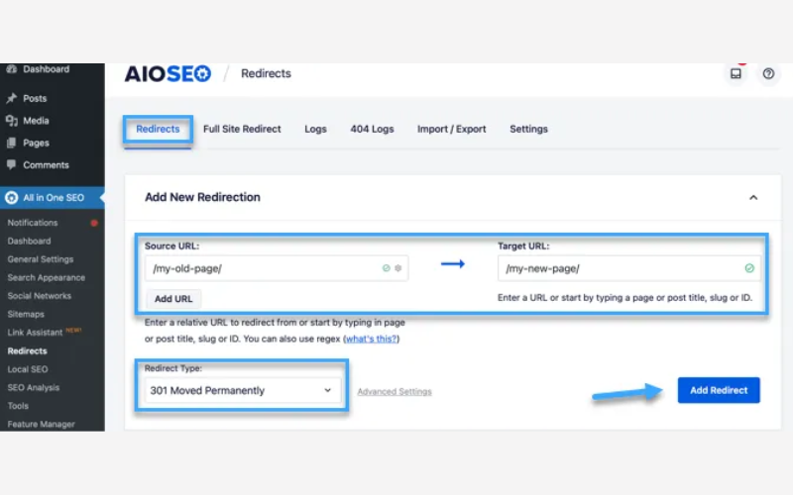Collapse the Add New Redirection panel
Image resolution: width=793 pixels, height=495 pixels.
click(x=753, y=197)
